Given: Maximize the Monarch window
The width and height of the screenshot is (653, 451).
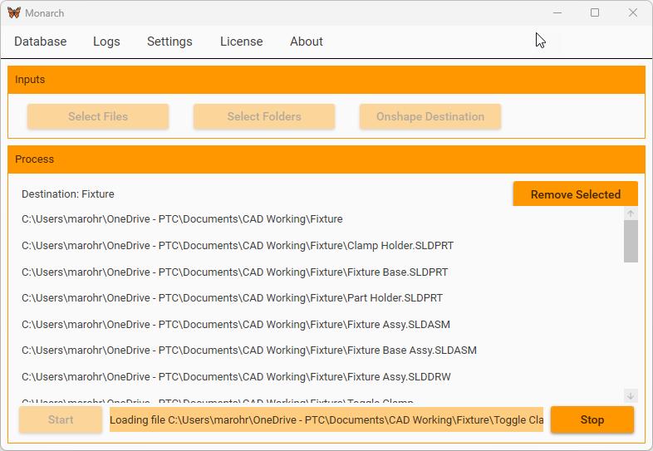Looking at the screenshot, I should click(x=595, y=13).
